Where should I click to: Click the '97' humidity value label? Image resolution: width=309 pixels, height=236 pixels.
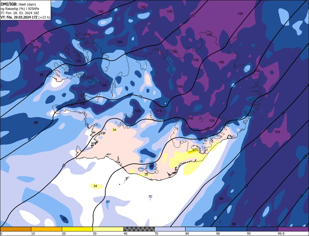(x=151, y=166)
